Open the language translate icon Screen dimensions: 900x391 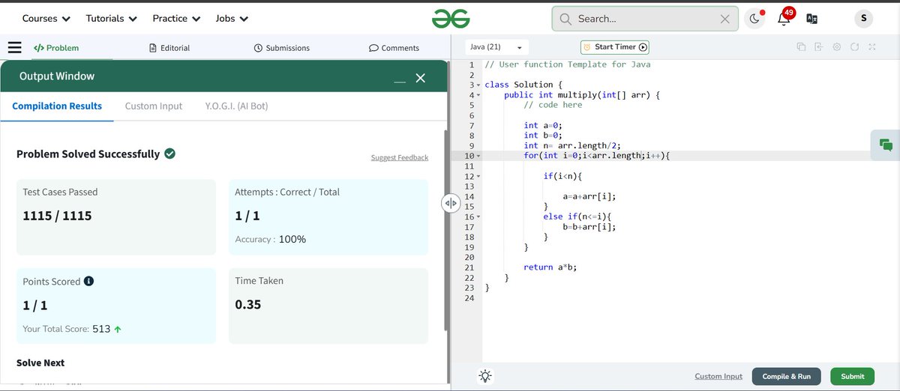(x=811, y=19)
